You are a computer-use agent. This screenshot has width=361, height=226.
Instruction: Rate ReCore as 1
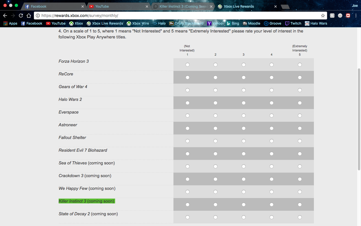point(188,77)
